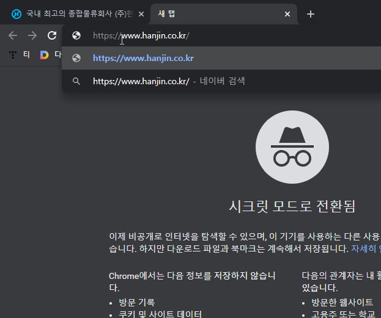Click the browser forward arrow

(x=32, y=35)
